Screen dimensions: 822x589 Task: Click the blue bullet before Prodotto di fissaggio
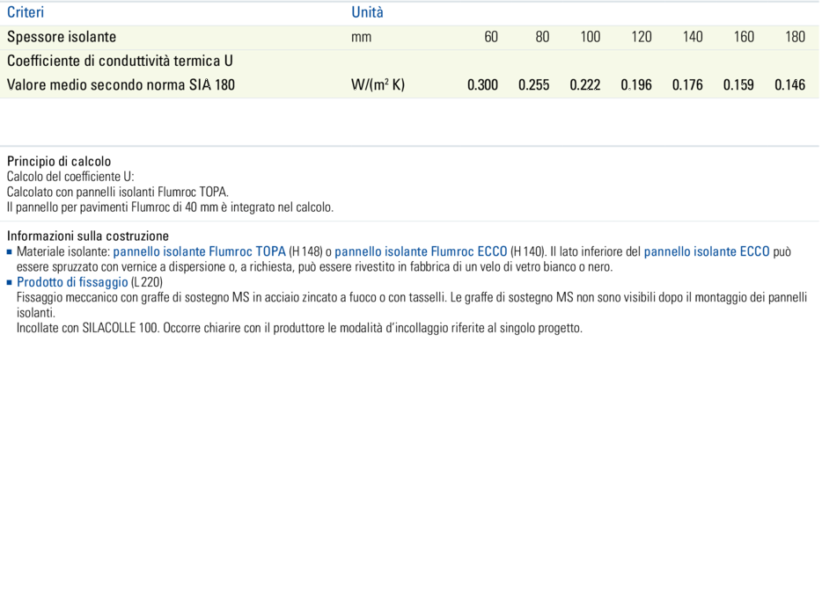[10, 282]
